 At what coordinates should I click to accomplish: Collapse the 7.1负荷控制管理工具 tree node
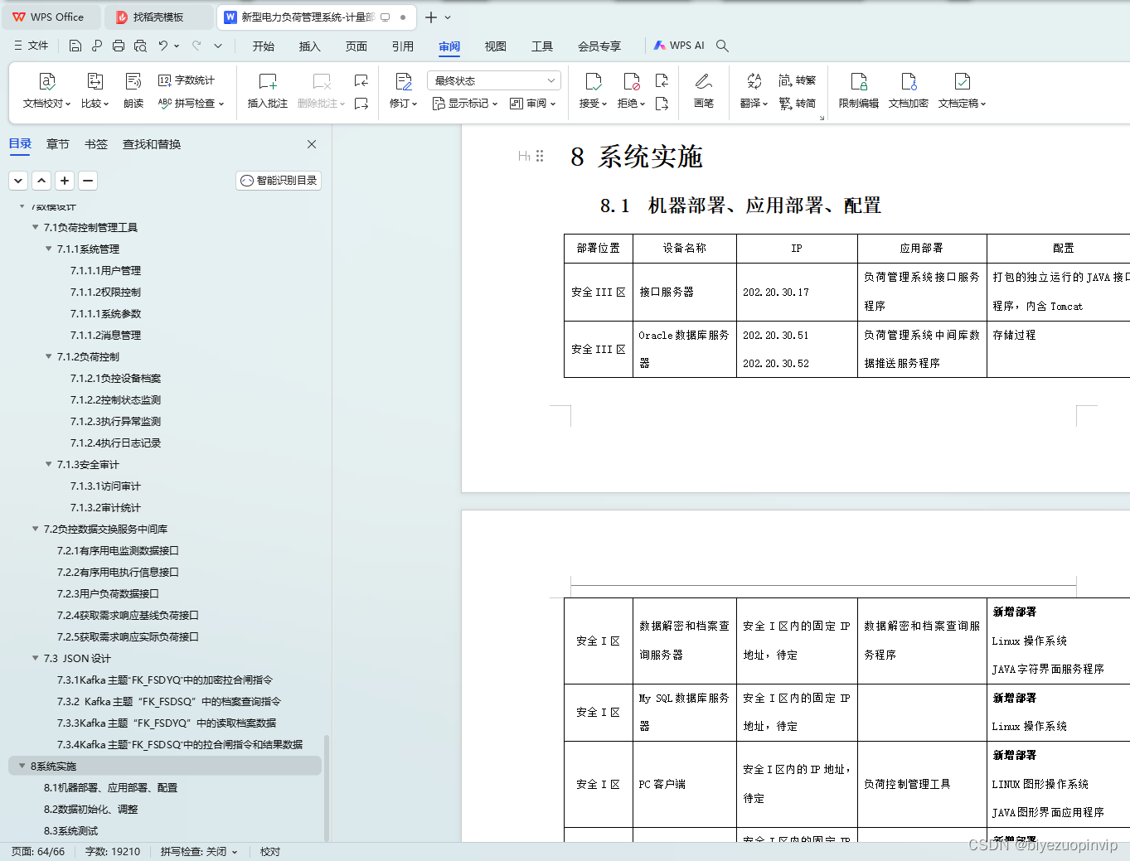pos(36,227)
